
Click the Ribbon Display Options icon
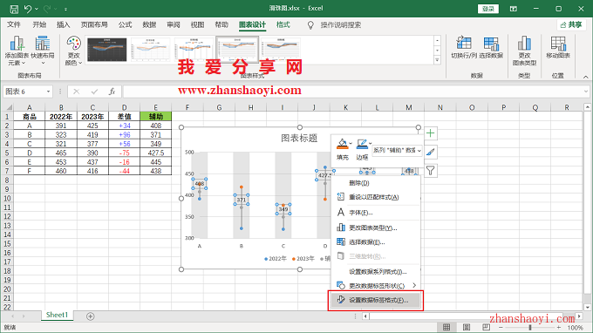(x=513, y=9)
